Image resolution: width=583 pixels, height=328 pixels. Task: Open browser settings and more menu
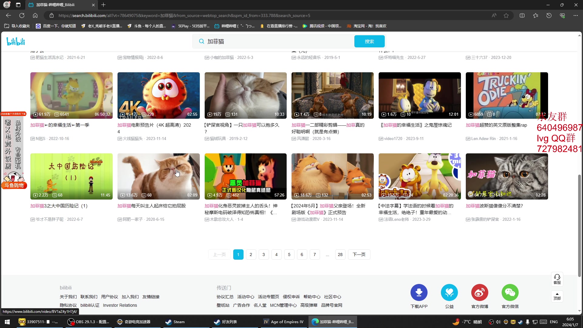pos(575,15)
